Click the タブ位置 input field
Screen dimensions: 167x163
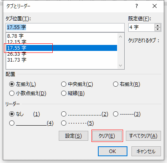tap(65, 27)
